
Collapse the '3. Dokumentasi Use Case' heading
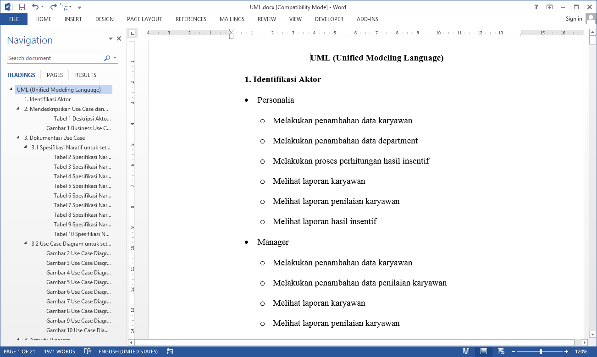coord(18,137)
